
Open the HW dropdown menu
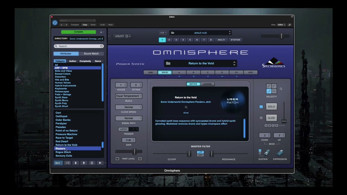tap(163, 33)
